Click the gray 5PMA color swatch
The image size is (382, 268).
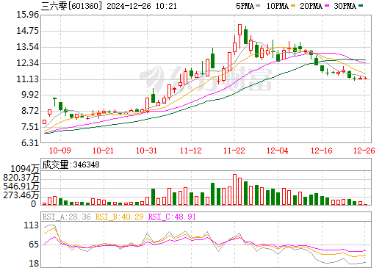point(258,6)
